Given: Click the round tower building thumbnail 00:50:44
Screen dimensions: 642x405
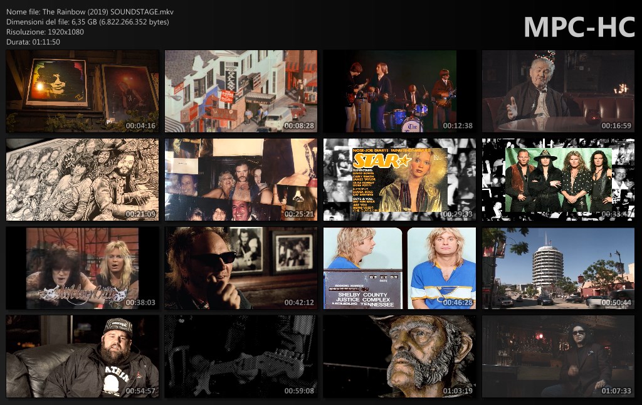Looking at the screenshot, I should pos(558,268).
